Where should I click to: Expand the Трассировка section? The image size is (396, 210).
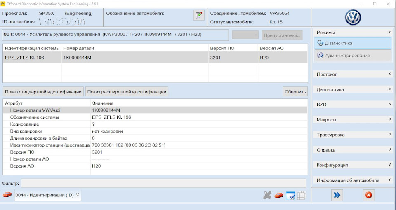tap(390, 135)
